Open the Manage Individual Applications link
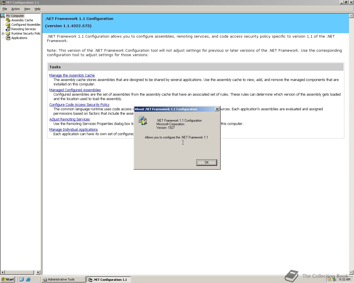Screen dimensions: 354x283 [x=74, y=129]
